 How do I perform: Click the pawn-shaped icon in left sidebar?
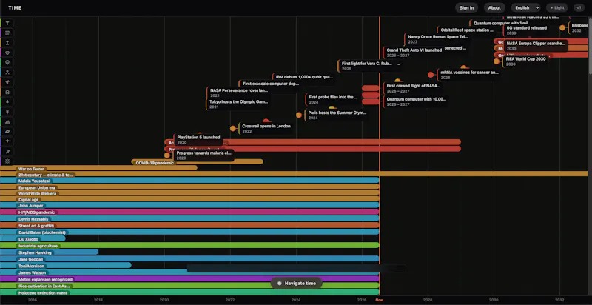[7, 43]
